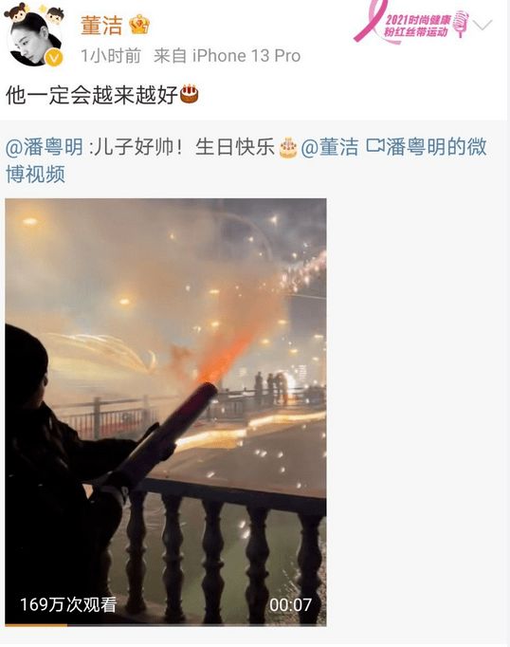Play the fireworks video thumbnail
The width and height of the screenshot is (510, 647).
pyautogui.click(x=166, y=412)
